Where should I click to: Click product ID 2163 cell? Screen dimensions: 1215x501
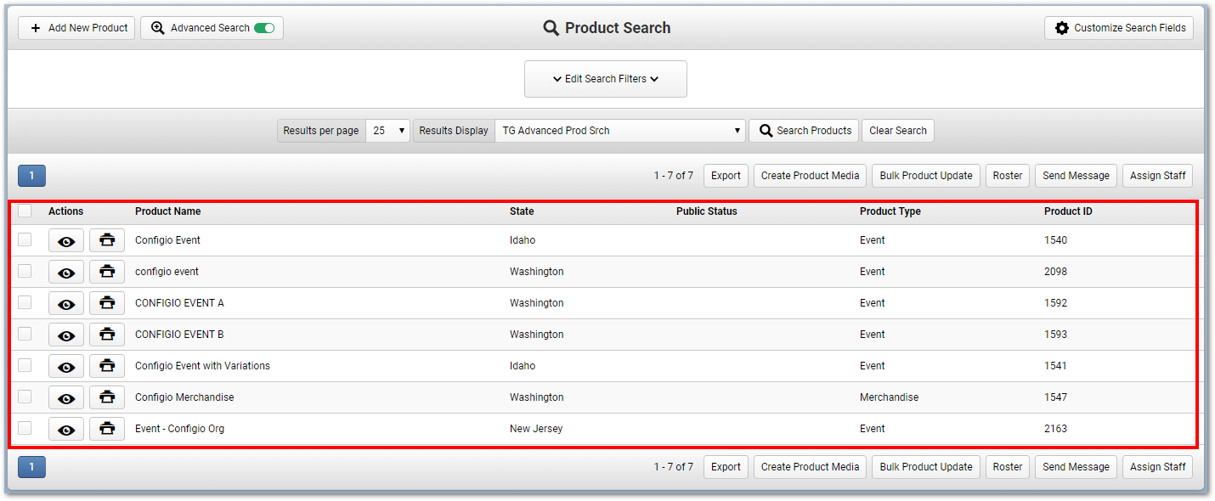coord(1055,429)
